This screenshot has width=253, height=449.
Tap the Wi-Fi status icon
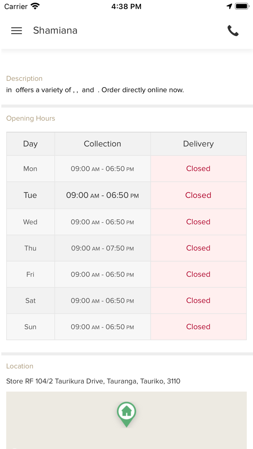(x=35, y=6)
